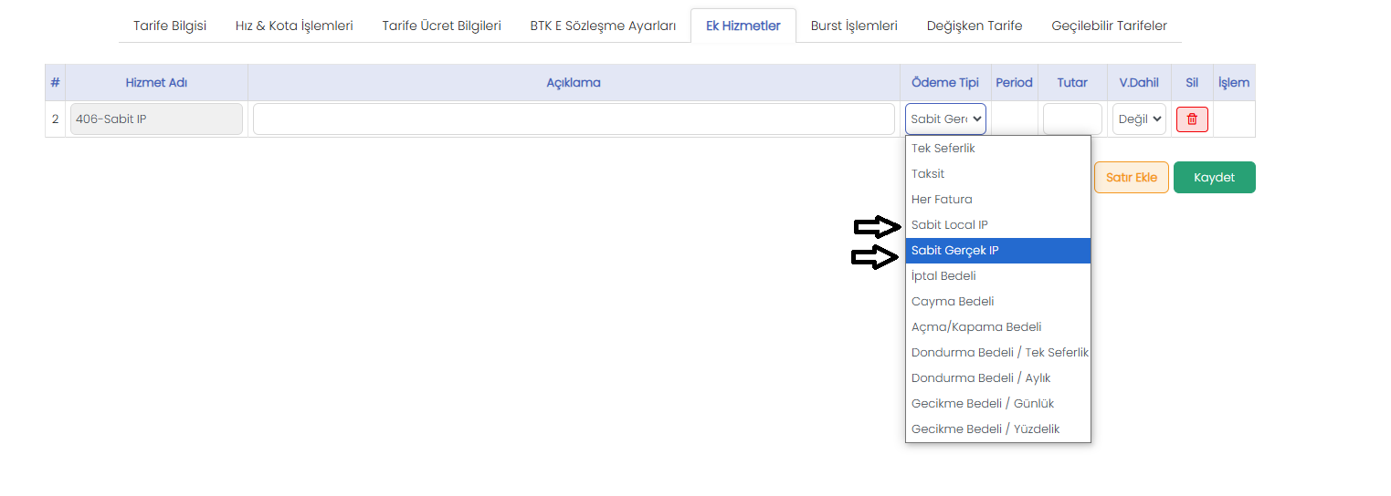
Task: Select Cayma Bedeli option
Action: (x=998, y=301)
